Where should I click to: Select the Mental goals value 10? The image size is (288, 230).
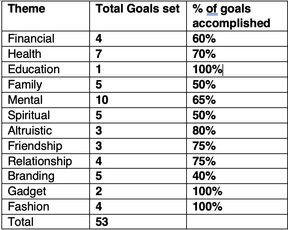[x=102, y=100]
